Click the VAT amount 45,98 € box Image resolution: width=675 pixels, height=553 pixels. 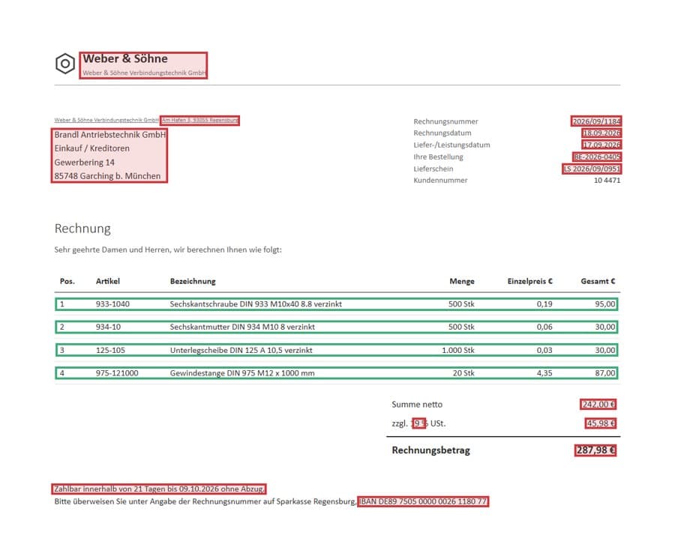[x=601, y=423]
